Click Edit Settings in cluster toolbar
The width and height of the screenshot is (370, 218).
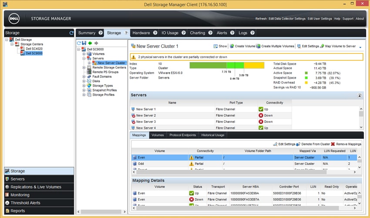[x=308, y=46]
